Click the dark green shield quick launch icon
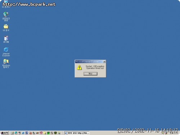The width and height of the screenshot is (180, 135). tap(55, 133)
